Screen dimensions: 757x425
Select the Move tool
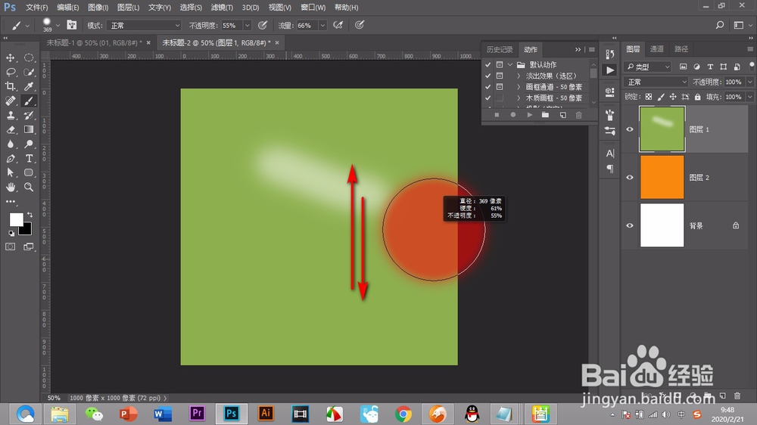tap(10, 58)
